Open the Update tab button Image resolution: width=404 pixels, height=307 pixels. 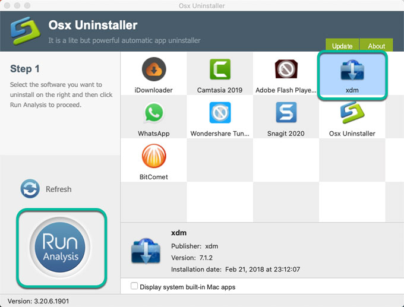342,46
